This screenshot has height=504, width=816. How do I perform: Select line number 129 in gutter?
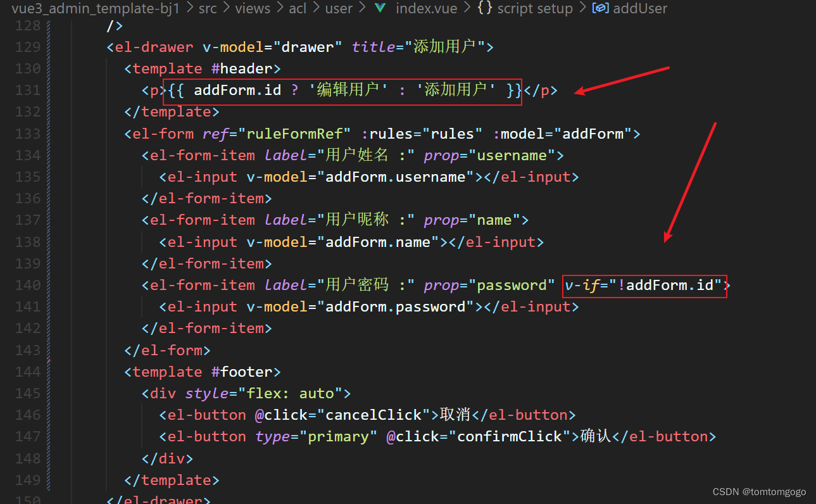click(27, 47)
